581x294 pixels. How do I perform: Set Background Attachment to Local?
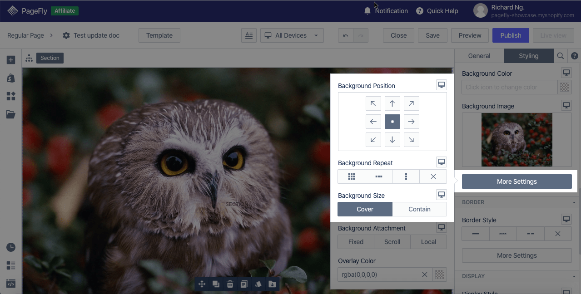click(428, 242)
